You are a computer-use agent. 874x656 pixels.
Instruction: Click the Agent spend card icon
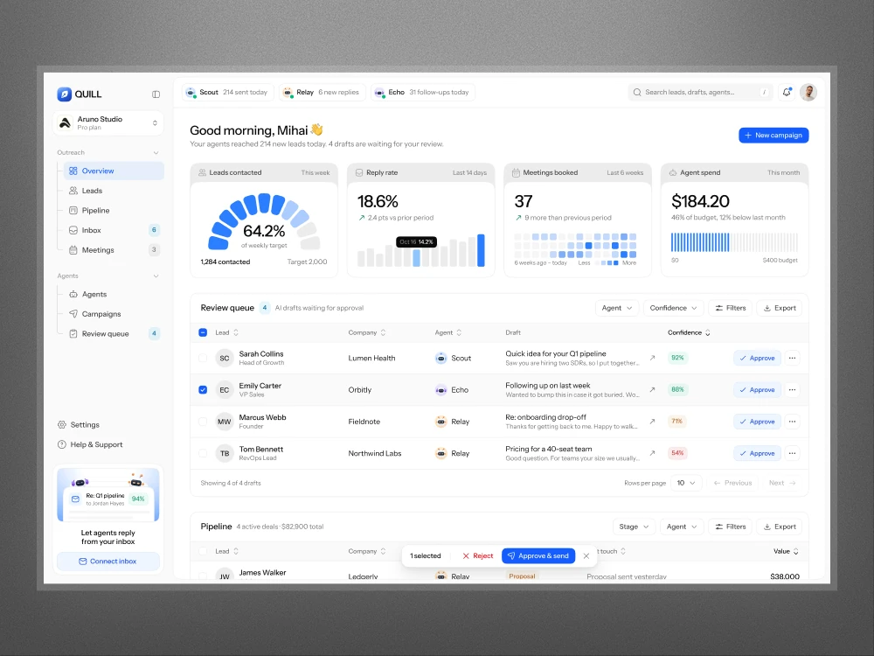(673, 173)
